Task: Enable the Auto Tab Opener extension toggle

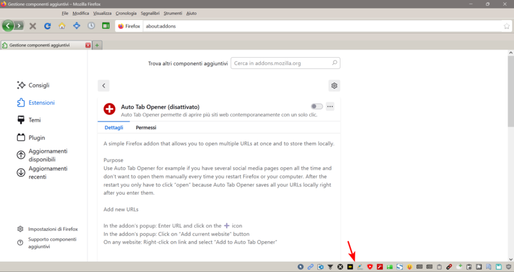Action: (x=317, y=106)
